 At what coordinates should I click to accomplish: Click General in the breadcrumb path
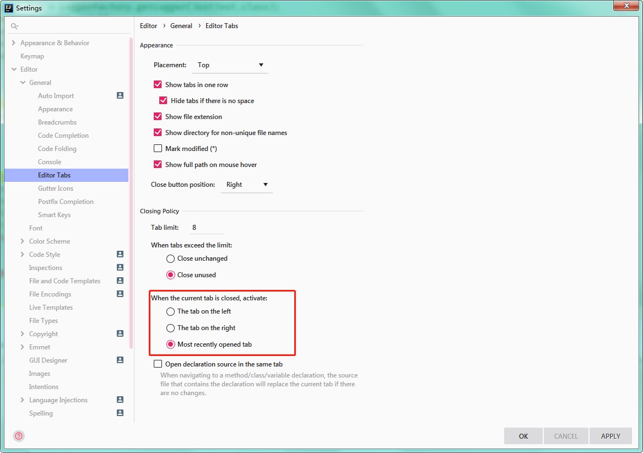[x=181, y=25]
